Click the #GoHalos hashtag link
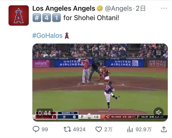 tap(47, 36)
